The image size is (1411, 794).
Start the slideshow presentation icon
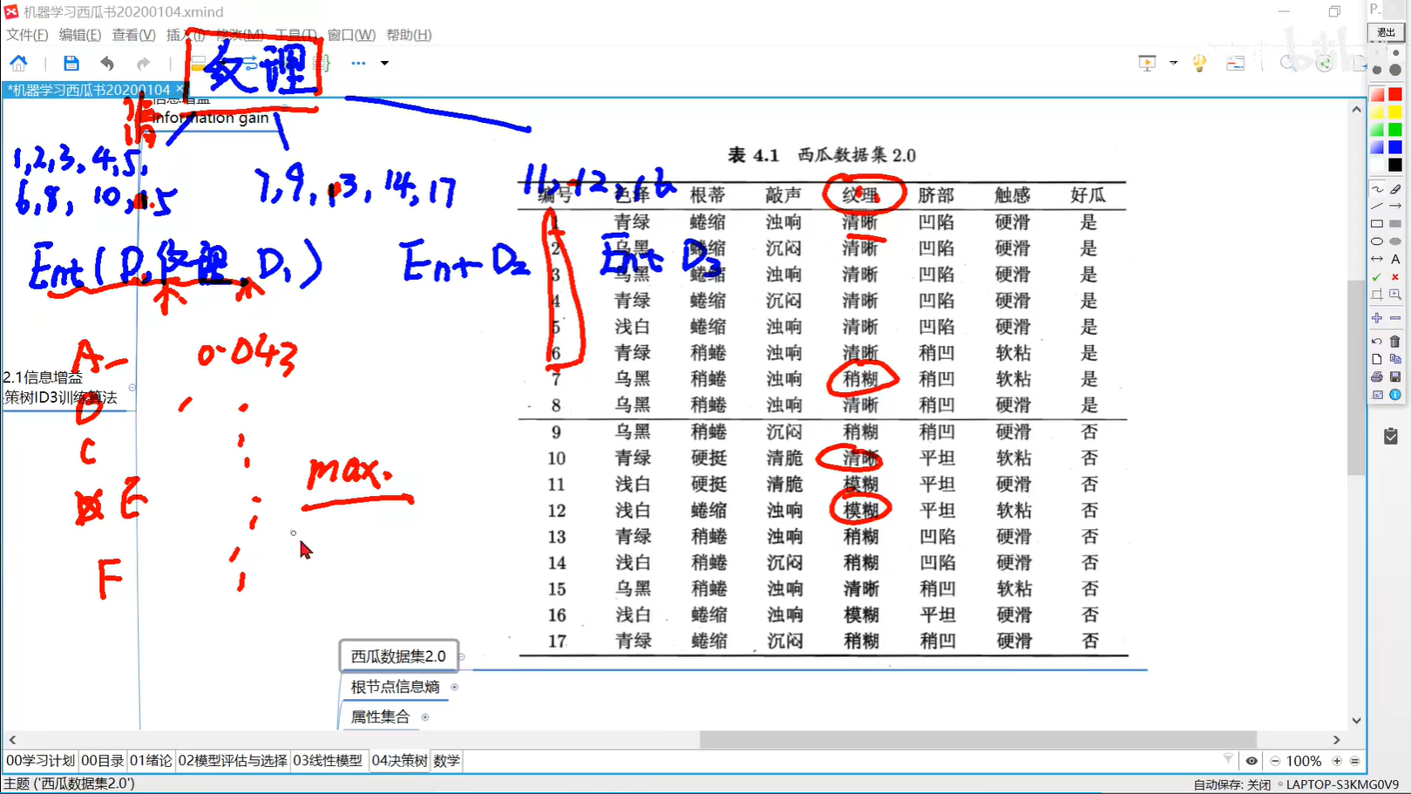point(1147,63)
